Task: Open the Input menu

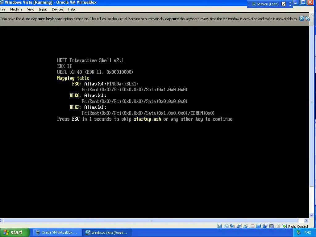Action: tap(43, 9)
